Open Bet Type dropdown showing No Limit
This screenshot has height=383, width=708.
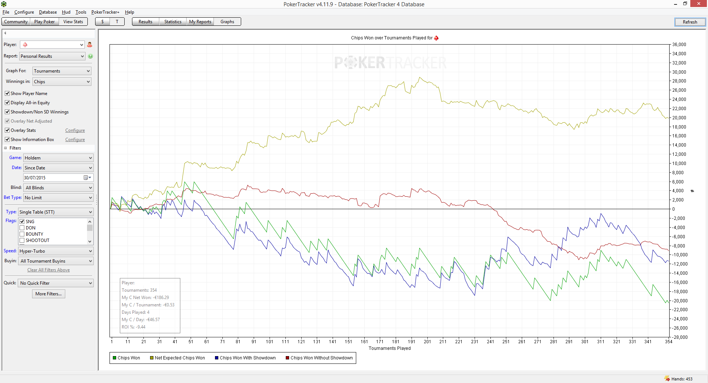pyautogui.click(x=58, y=198)
